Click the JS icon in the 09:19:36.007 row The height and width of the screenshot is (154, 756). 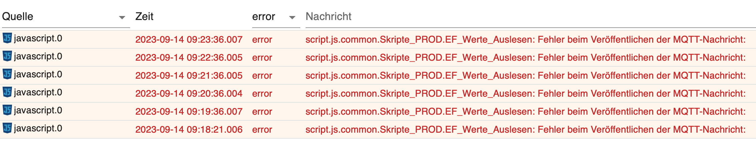click(7, 110)
